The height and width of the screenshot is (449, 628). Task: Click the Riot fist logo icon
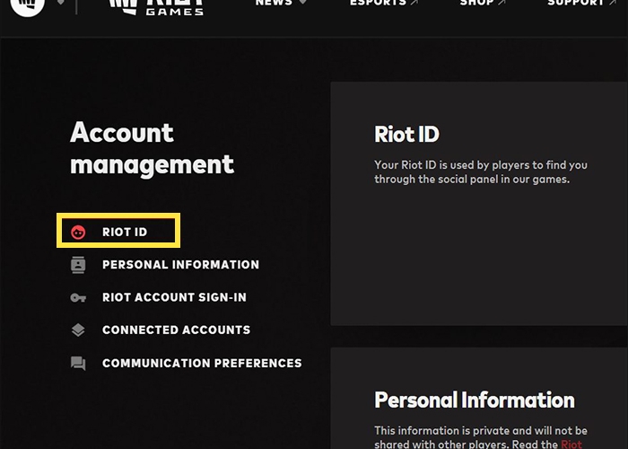pyautogui.click(x=26, y=4)
